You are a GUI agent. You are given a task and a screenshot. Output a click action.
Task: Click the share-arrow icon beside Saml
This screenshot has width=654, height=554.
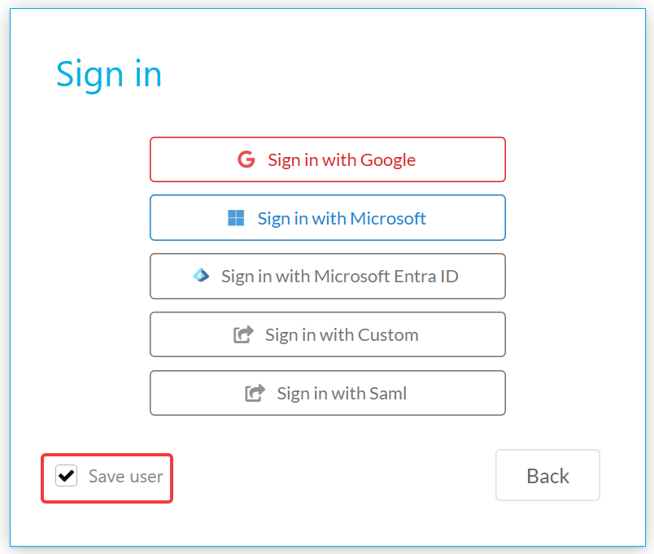point(255,393)
